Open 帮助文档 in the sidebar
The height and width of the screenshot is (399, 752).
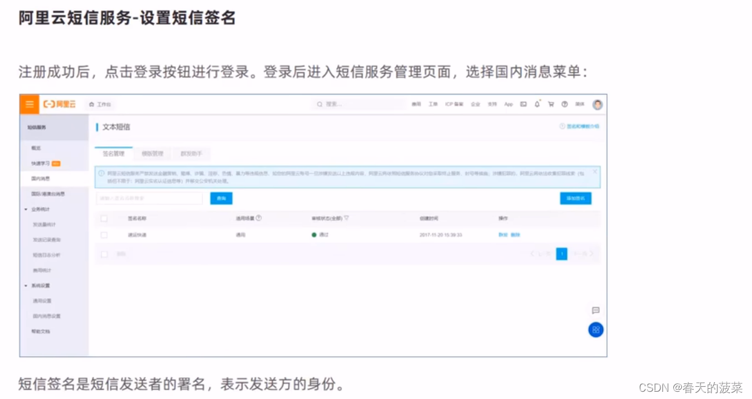[x=41, y=332]
